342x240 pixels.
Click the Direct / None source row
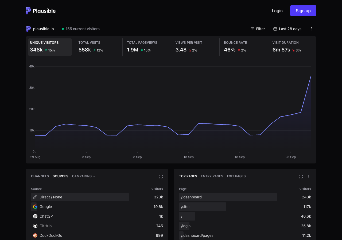click(x=97, y=197)
